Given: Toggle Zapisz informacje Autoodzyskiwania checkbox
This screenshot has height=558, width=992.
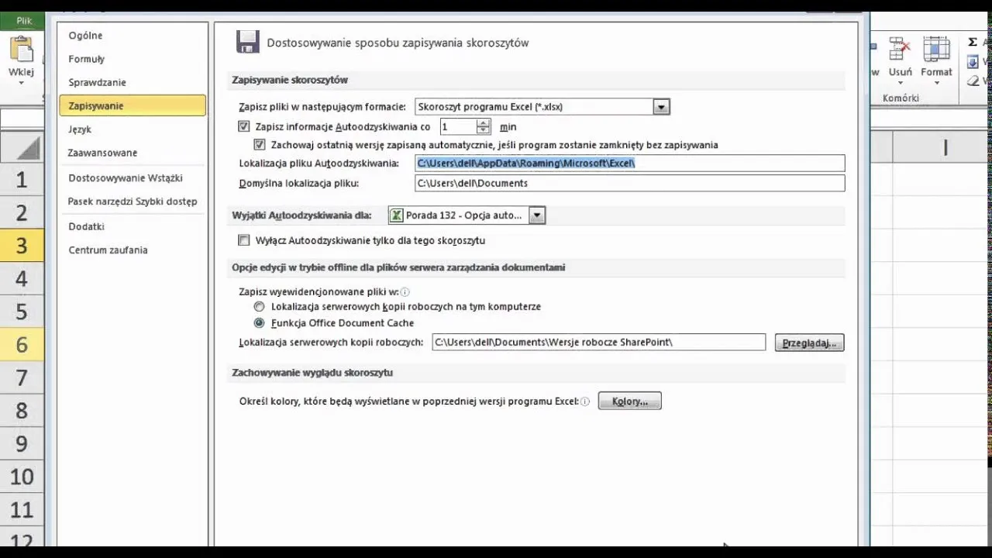Looking at the screenshot, I should (x=244, y=126).
